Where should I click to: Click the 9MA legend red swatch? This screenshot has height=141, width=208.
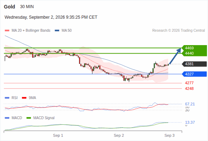[x=24, y=98]
